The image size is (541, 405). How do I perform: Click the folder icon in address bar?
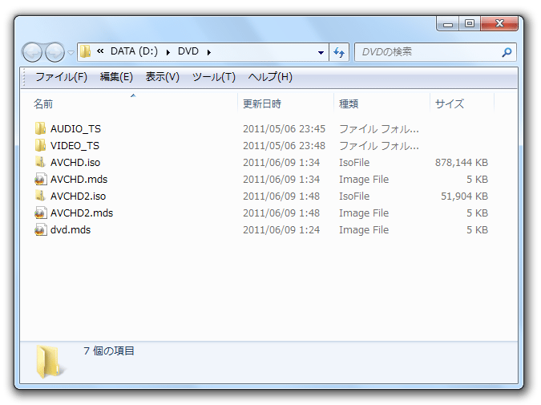click(x=85, y=52)
